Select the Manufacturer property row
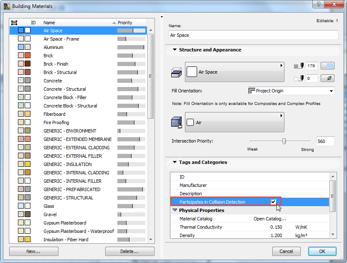This screenshot has height=263, width=347. pyautogui.click(x=250, y=185)
